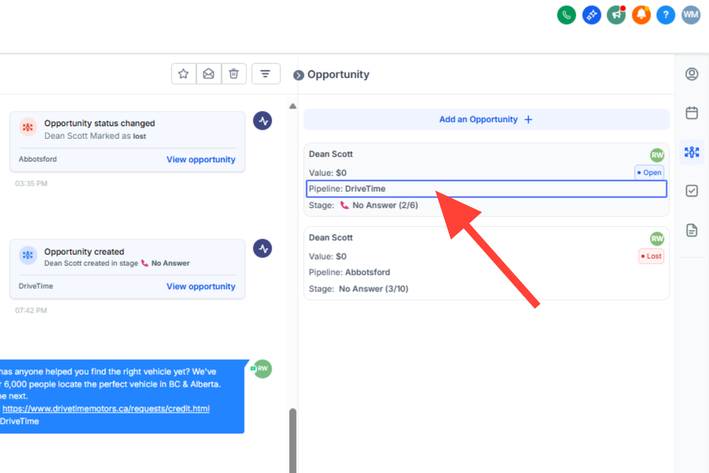
Task: View the DriveTime opportunity link
Action: (201, 286)
